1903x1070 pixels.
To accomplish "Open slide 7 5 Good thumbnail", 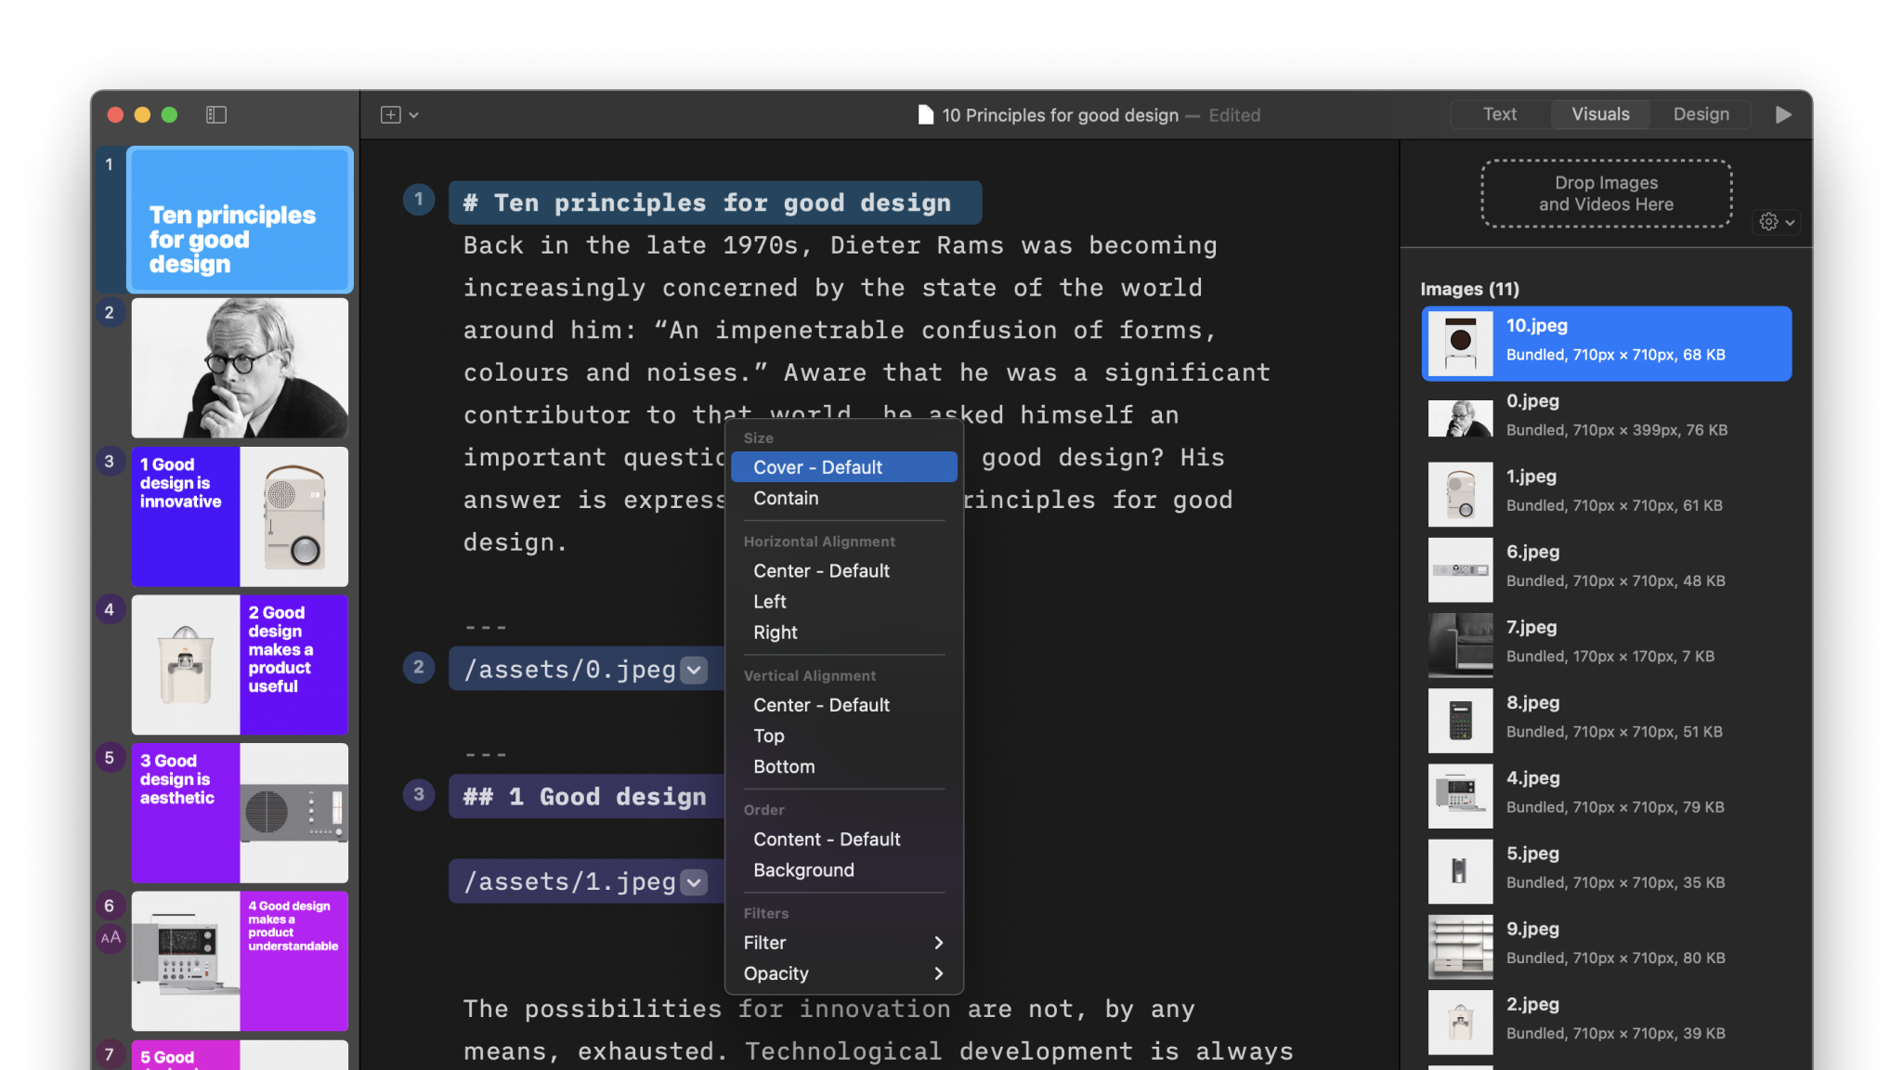I will pos(240,1055).
